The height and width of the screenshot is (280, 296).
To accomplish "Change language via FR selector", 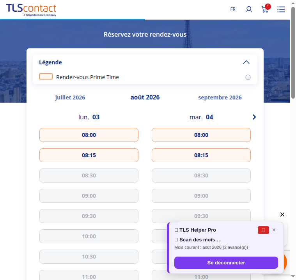I will [x=233, y=9].
